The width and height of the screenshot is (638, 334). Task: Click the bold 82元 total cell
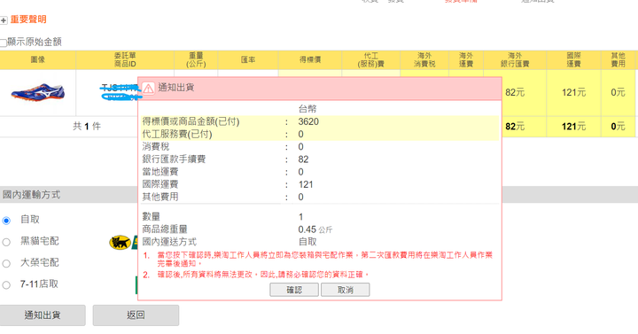[515, 127]
